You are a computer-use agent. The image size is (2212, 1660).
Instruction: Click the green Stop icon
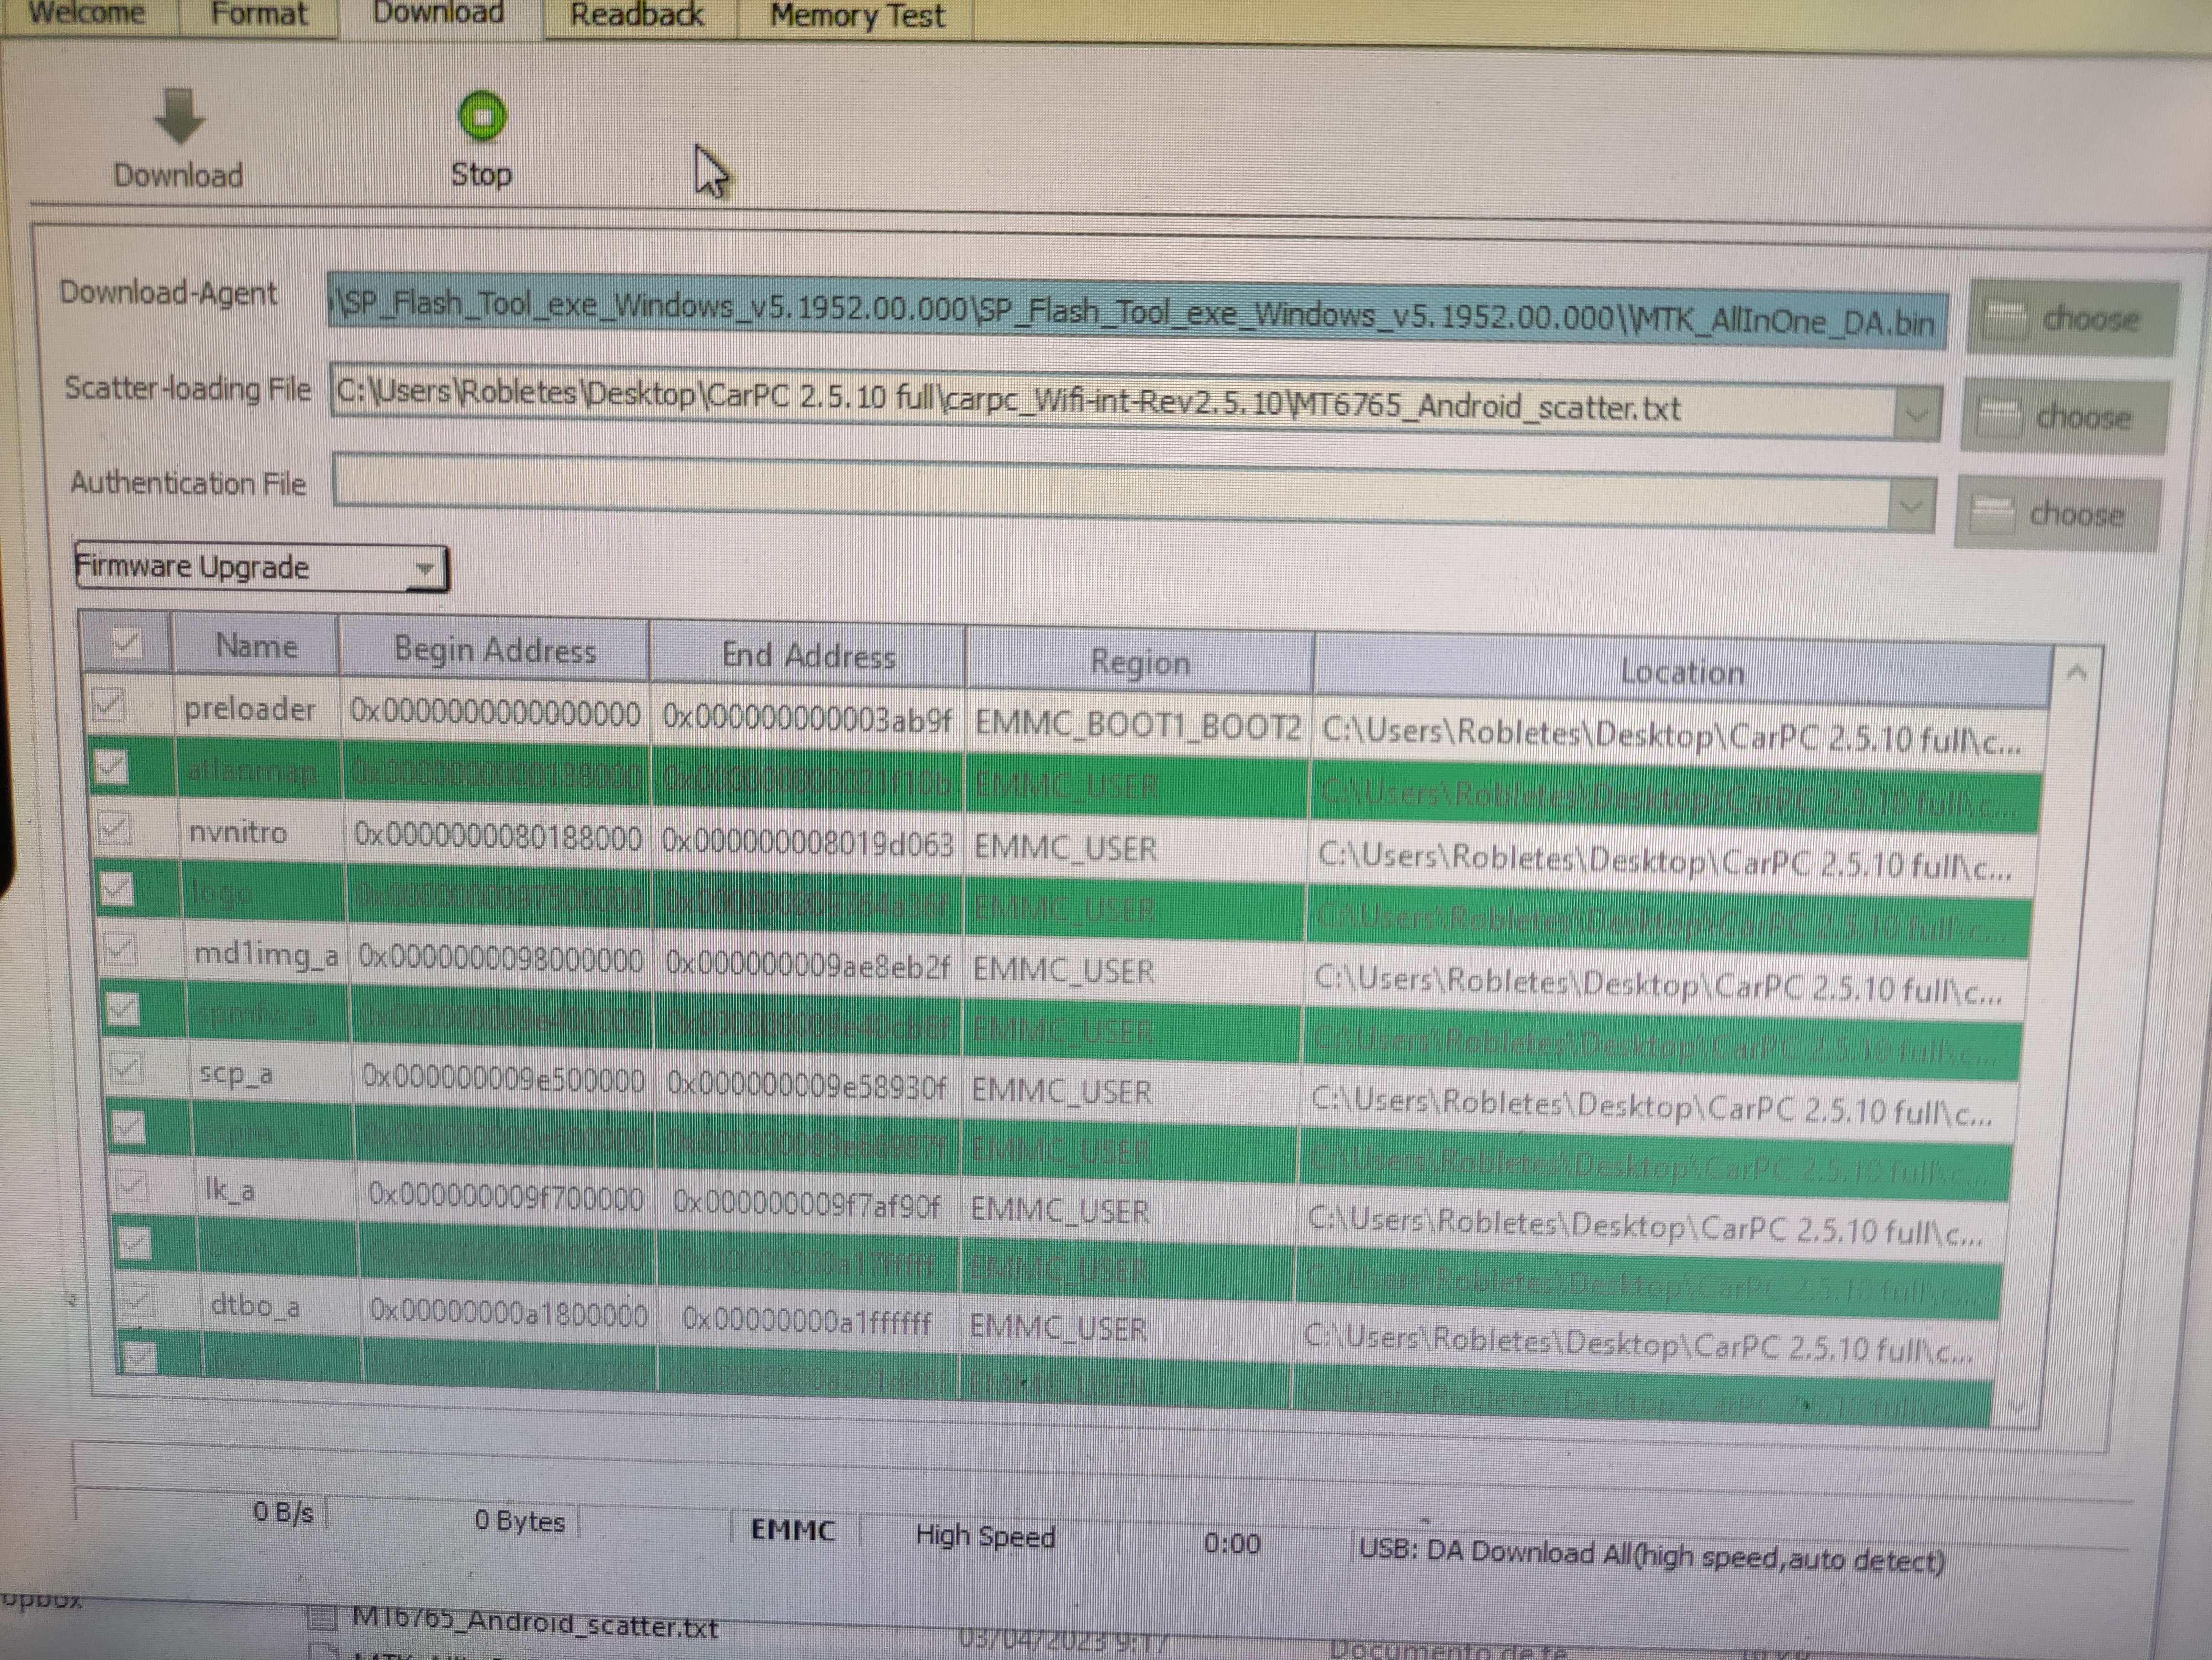click(x=482, y=117)
